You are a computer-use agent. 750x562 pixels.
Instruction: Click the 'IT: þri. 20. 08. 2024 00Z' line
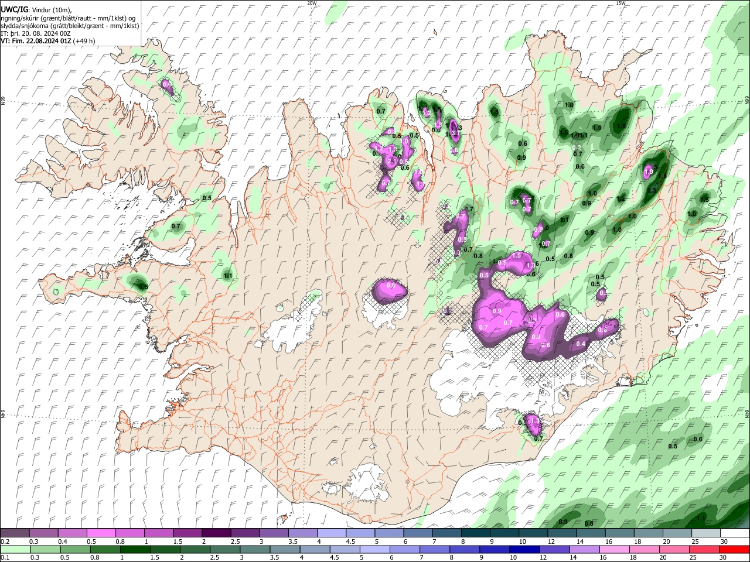click(37, 33)
